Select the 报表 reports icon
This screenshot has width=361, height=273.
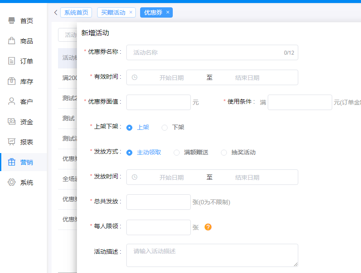click(10, 141)
